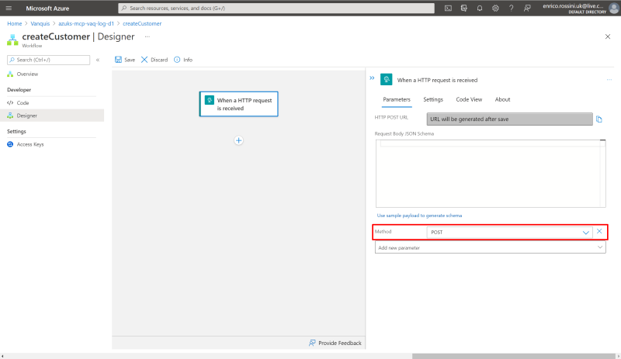Discard workflow changes
This screenshot has height=359, width=621.
(154, 60)
